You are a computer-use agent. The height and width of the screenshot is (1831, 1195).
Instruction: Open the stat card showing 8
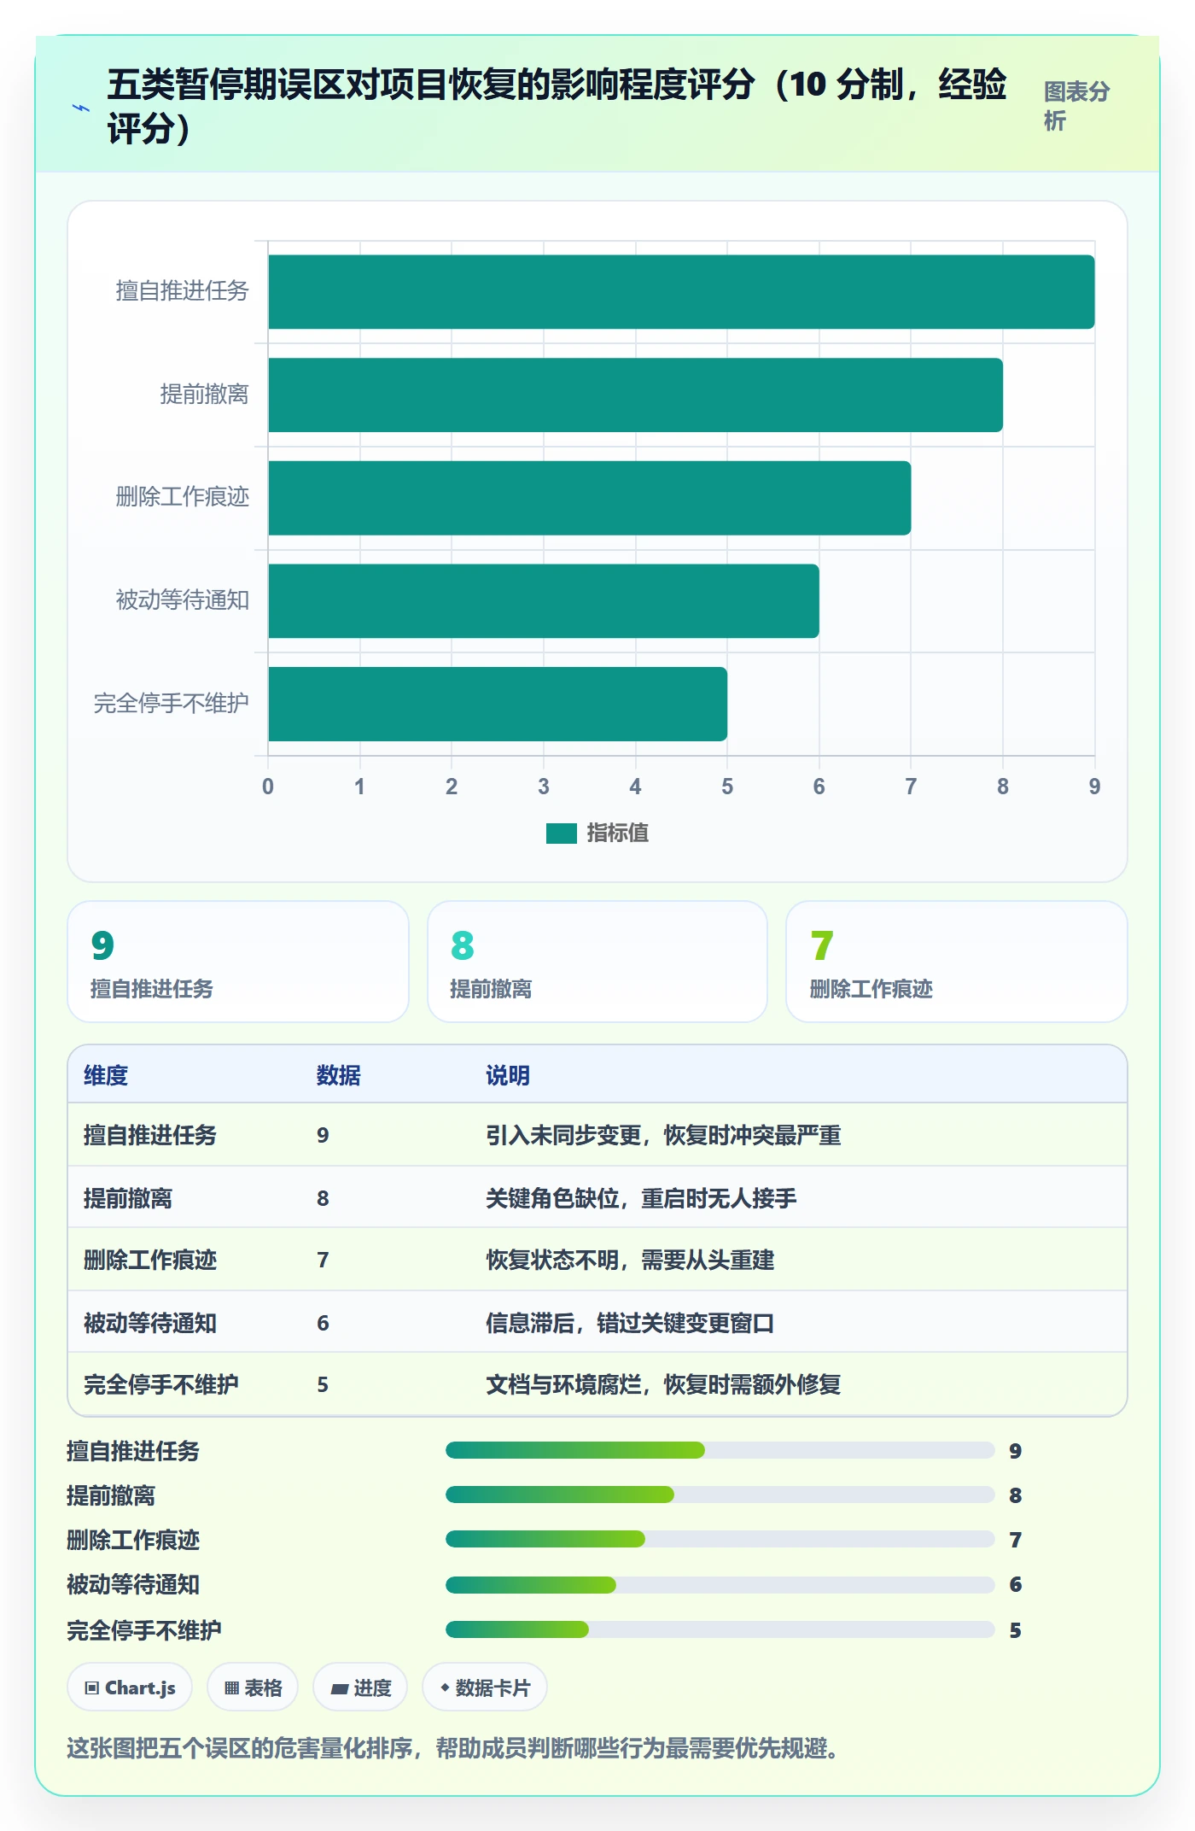(597, 962)
